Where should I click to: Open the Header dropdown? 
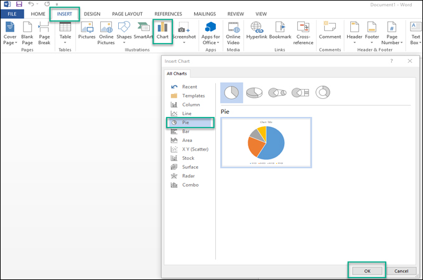354,34
